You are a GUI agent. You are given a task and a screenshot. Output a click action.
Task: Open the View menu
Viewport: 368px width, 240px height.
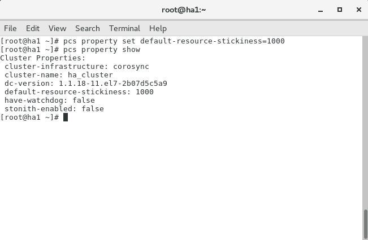[57, 28]
